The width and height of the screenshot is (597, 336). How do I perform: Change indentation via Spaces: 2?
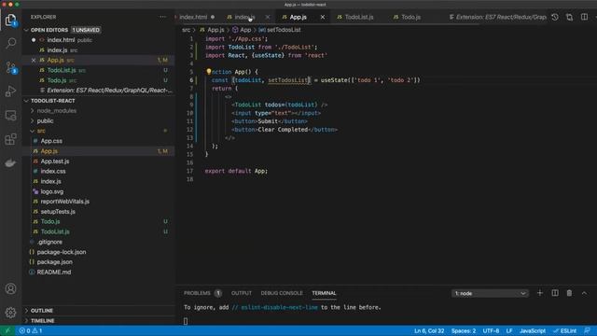click(464, 330)
